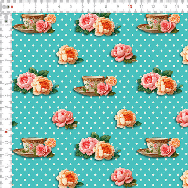The width and height of the screenshot is (188, 188).
Task: Click the rose bouquet below top ruler's 7
Action: click(x=98, y=24)
